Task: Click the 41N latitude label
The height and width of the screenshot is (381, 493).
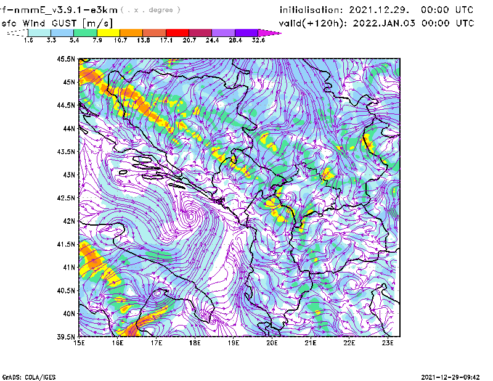Action: (x=69, y=268)
